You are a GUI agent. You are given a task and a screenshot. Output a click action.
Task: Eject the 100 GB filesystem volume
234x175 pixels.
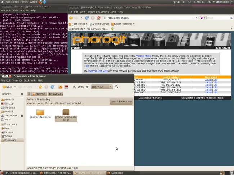[x=22, y=115]
